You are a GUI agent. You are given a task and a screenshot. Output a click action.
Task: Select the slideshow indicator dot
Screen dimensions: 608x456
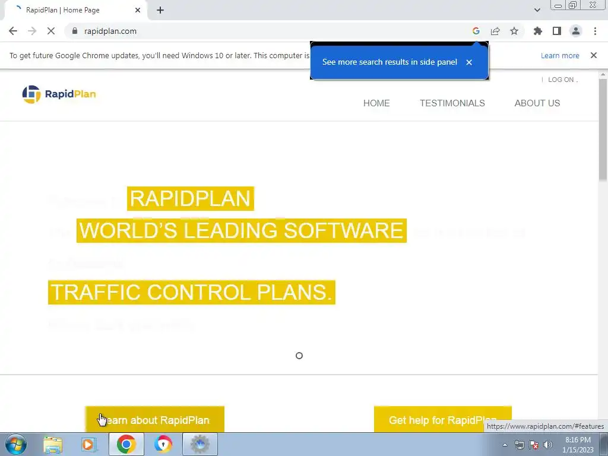coord(299,356)
